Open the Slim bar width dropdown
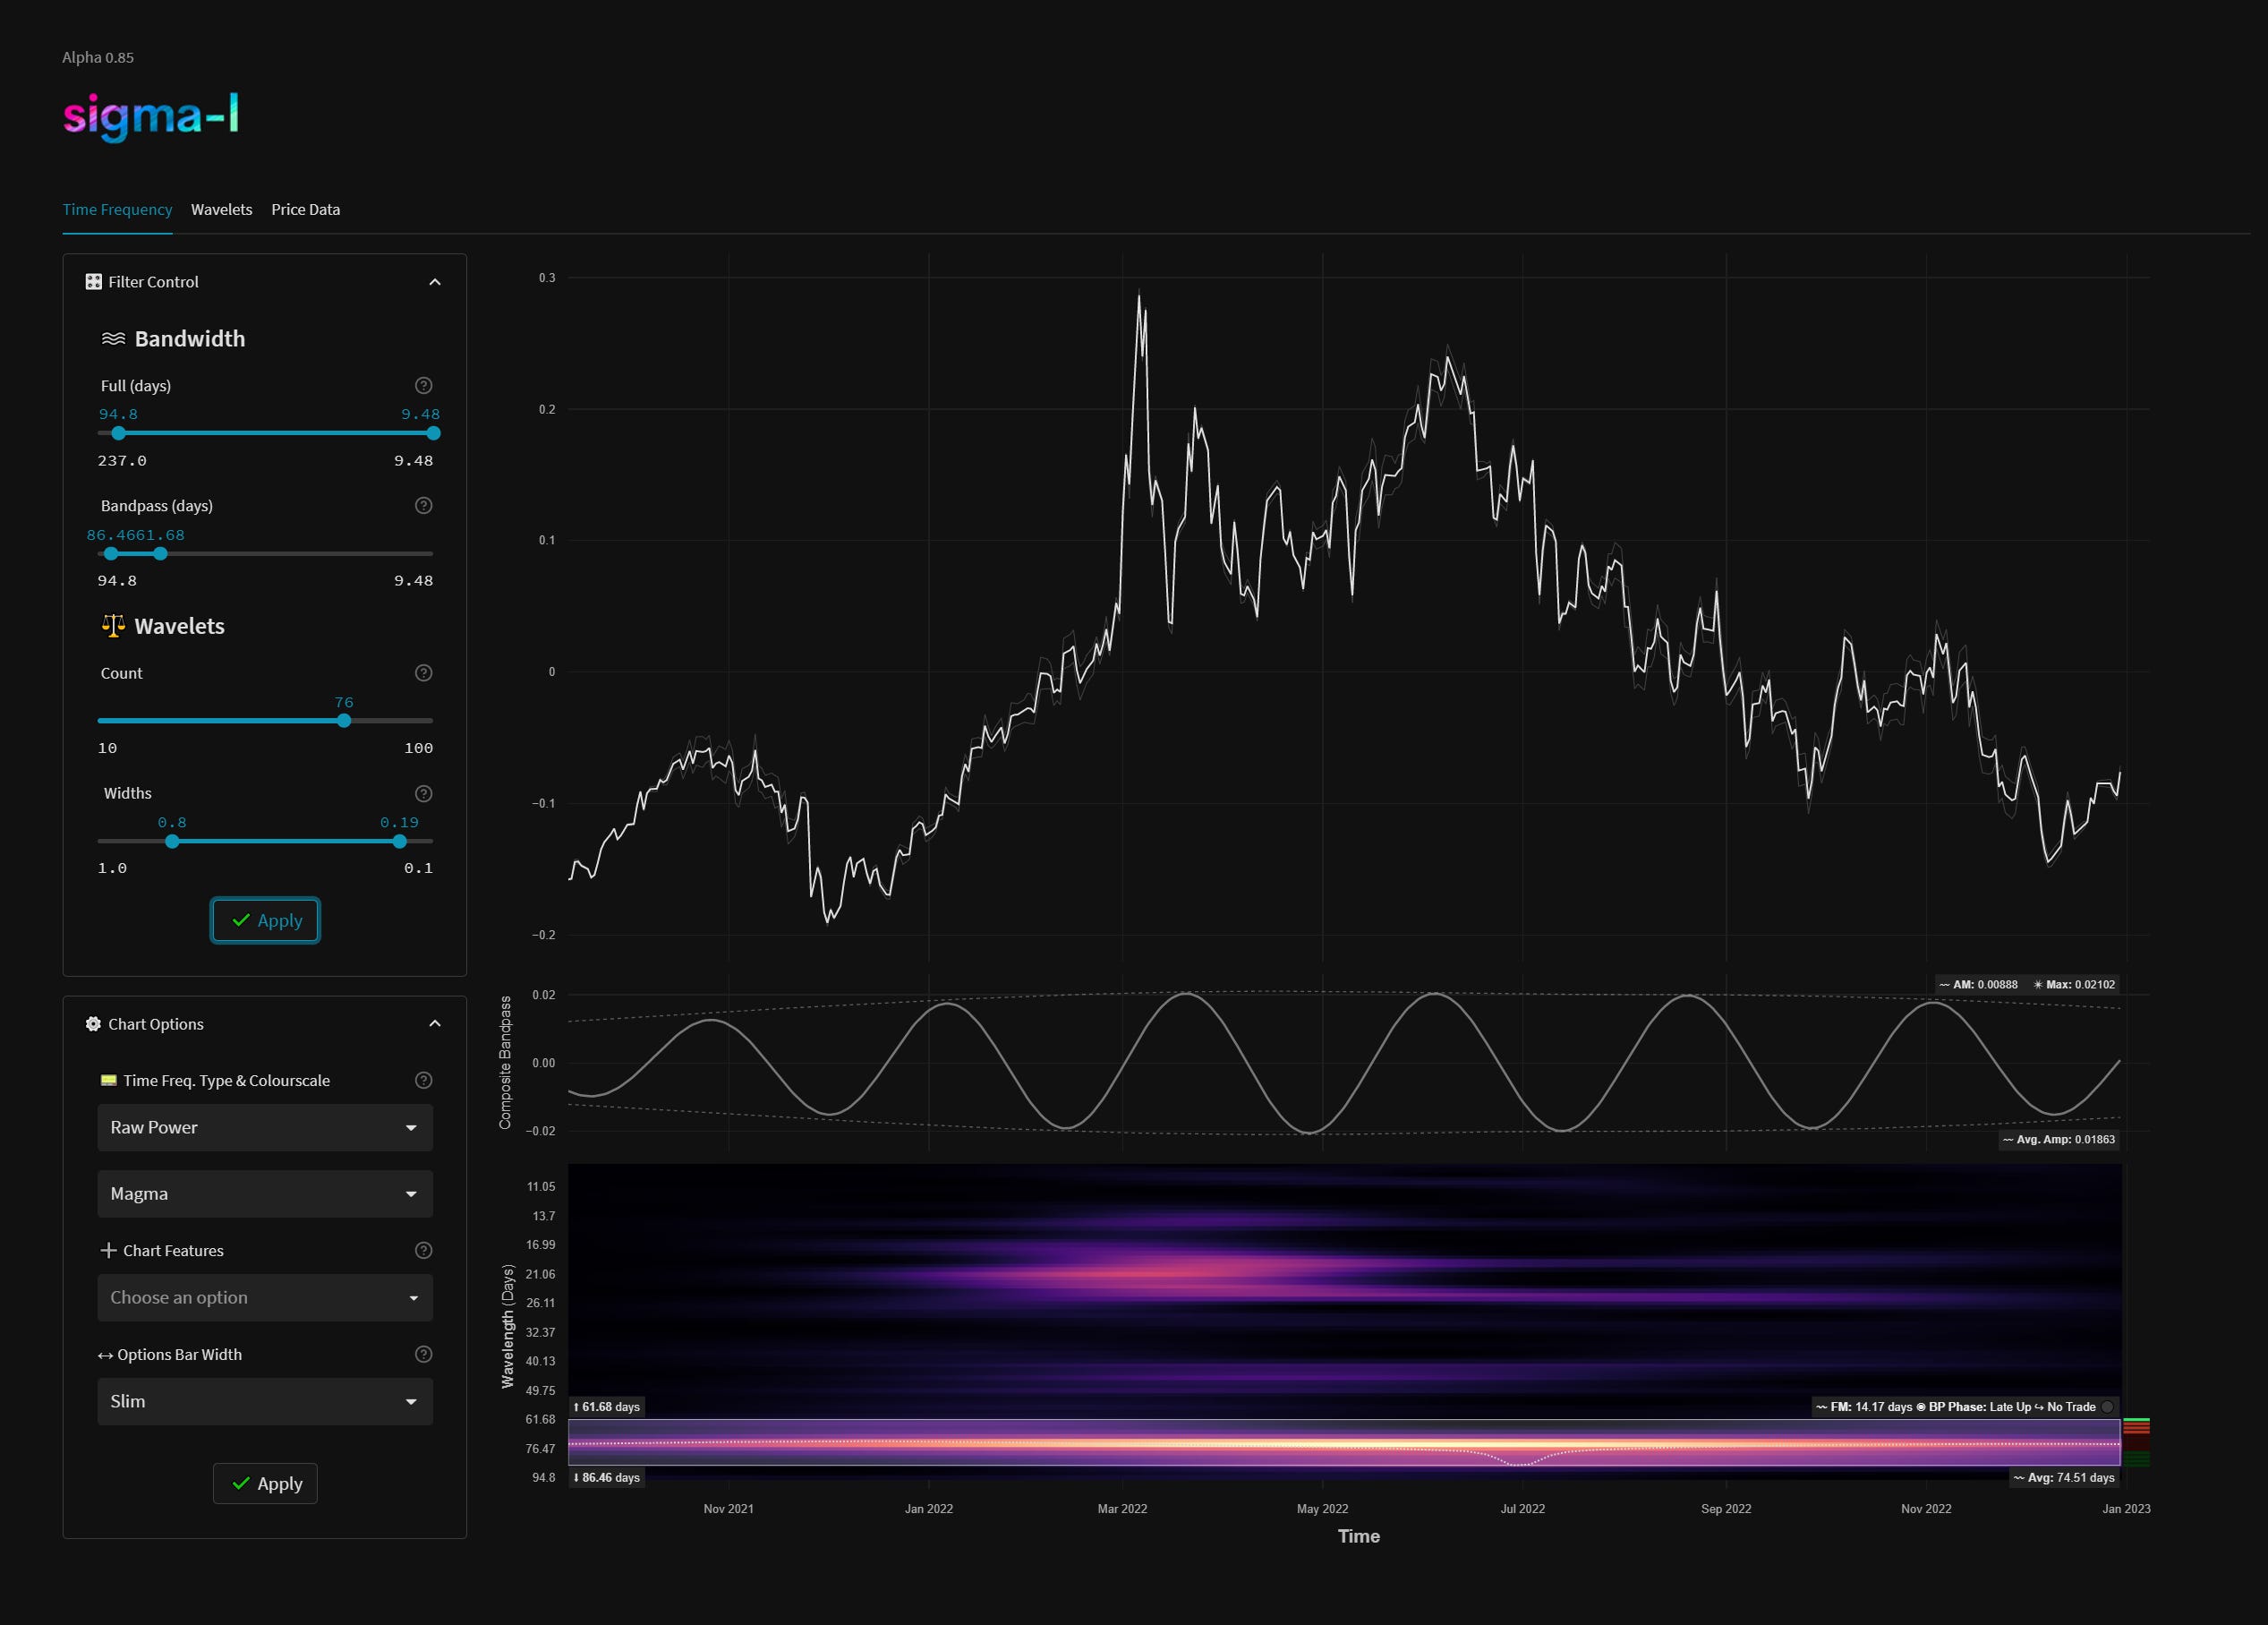The image size is (2268, 1625). pyautogui.click(x=265, y=1402)
